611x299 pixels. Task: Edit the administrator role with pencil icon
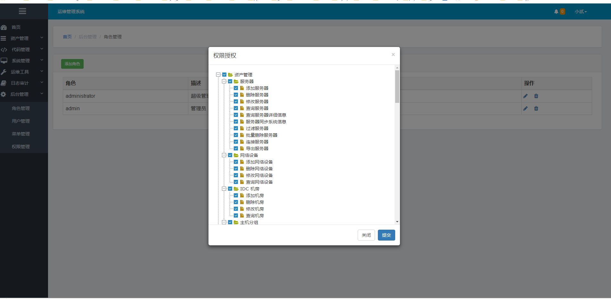525,96
